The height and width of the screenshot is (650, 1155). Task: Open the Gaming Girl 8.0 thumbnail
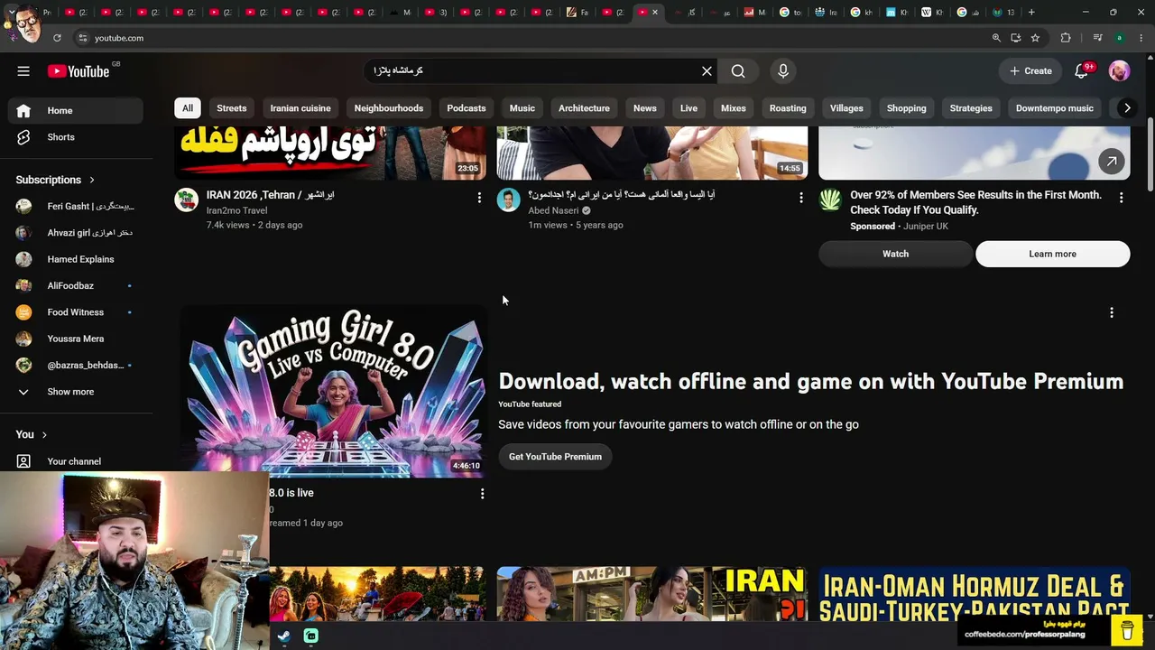click(332, 391)
